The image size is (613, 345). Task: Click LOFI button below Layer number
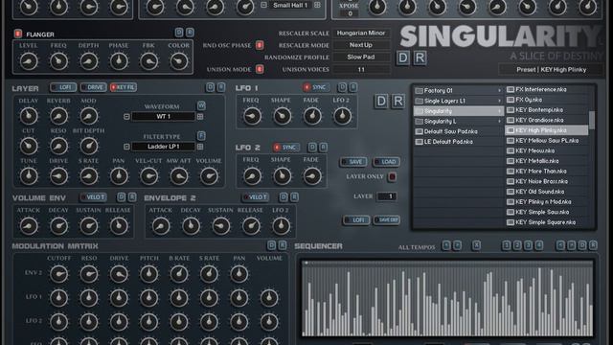click(356, 220)
